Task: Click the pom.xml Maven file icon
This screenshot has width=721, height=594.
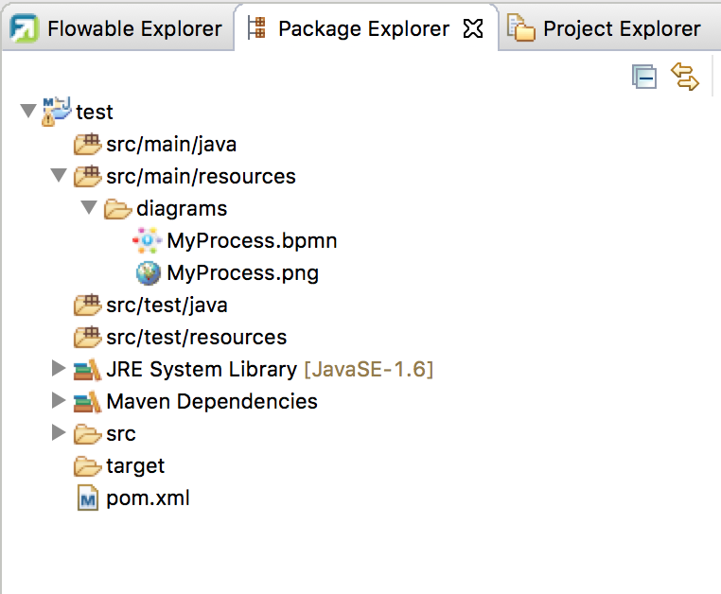Action: 87,498
